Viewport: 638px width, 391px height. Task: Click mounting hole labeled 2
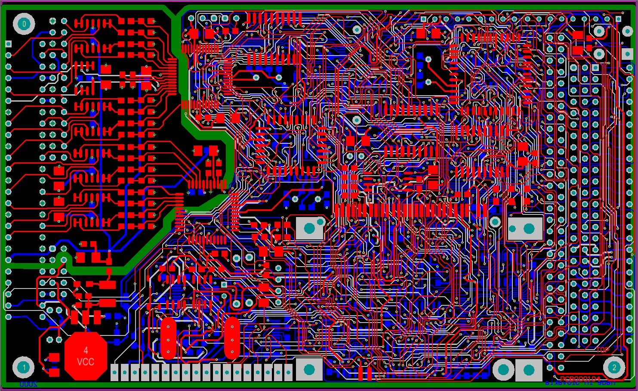tap(614, 368)
